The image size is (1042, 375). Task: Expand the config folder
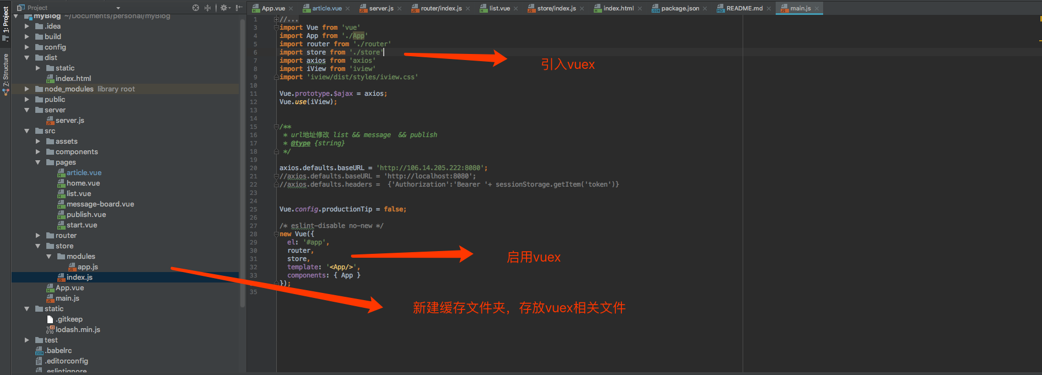pos(26,47)
